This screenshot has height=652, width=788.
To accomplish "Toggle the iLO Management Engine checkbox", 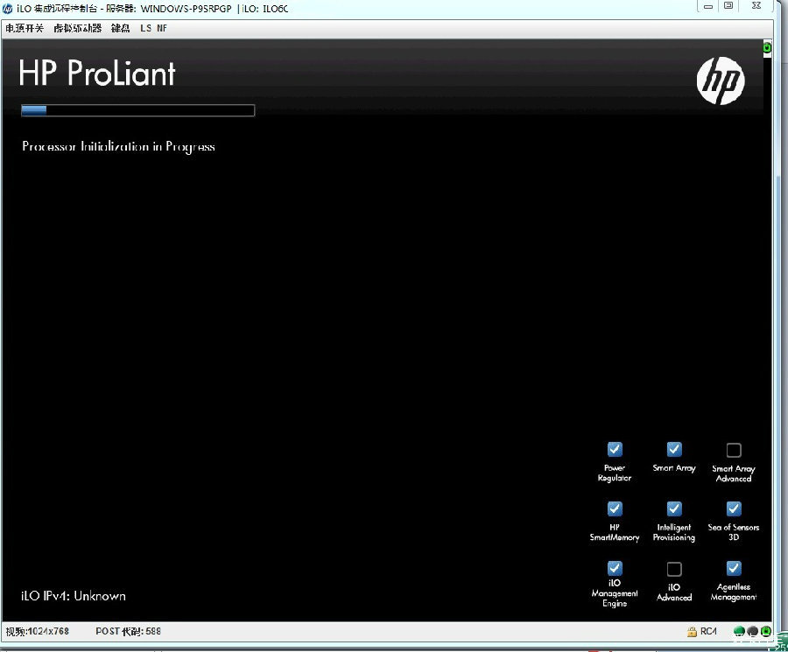I will coord(615,568).
